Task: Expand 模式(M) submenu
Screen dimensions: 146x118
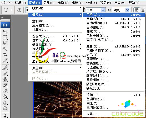Action: [x=55, y=8]
